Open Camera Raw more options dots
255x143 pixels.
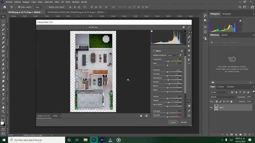point(189,64)
